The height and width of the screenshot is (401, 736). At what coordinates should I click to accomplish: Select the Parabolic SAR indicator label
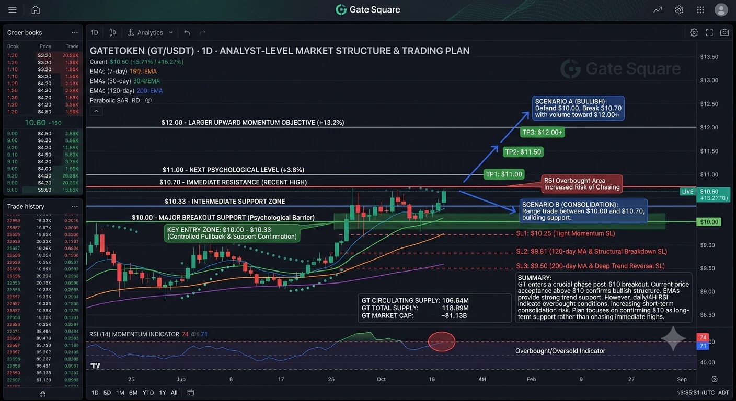pyautogui.click(x=115, y=100)
